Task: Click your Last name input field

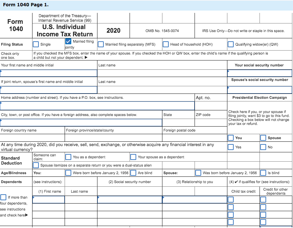Action: (x=162, y=73)
